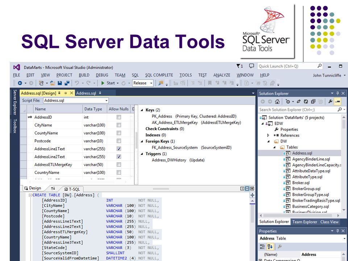Click the Save All toolbar icon
Image resolution: width=348 pixels, height=261 pixels.
[x=67, y=83]
